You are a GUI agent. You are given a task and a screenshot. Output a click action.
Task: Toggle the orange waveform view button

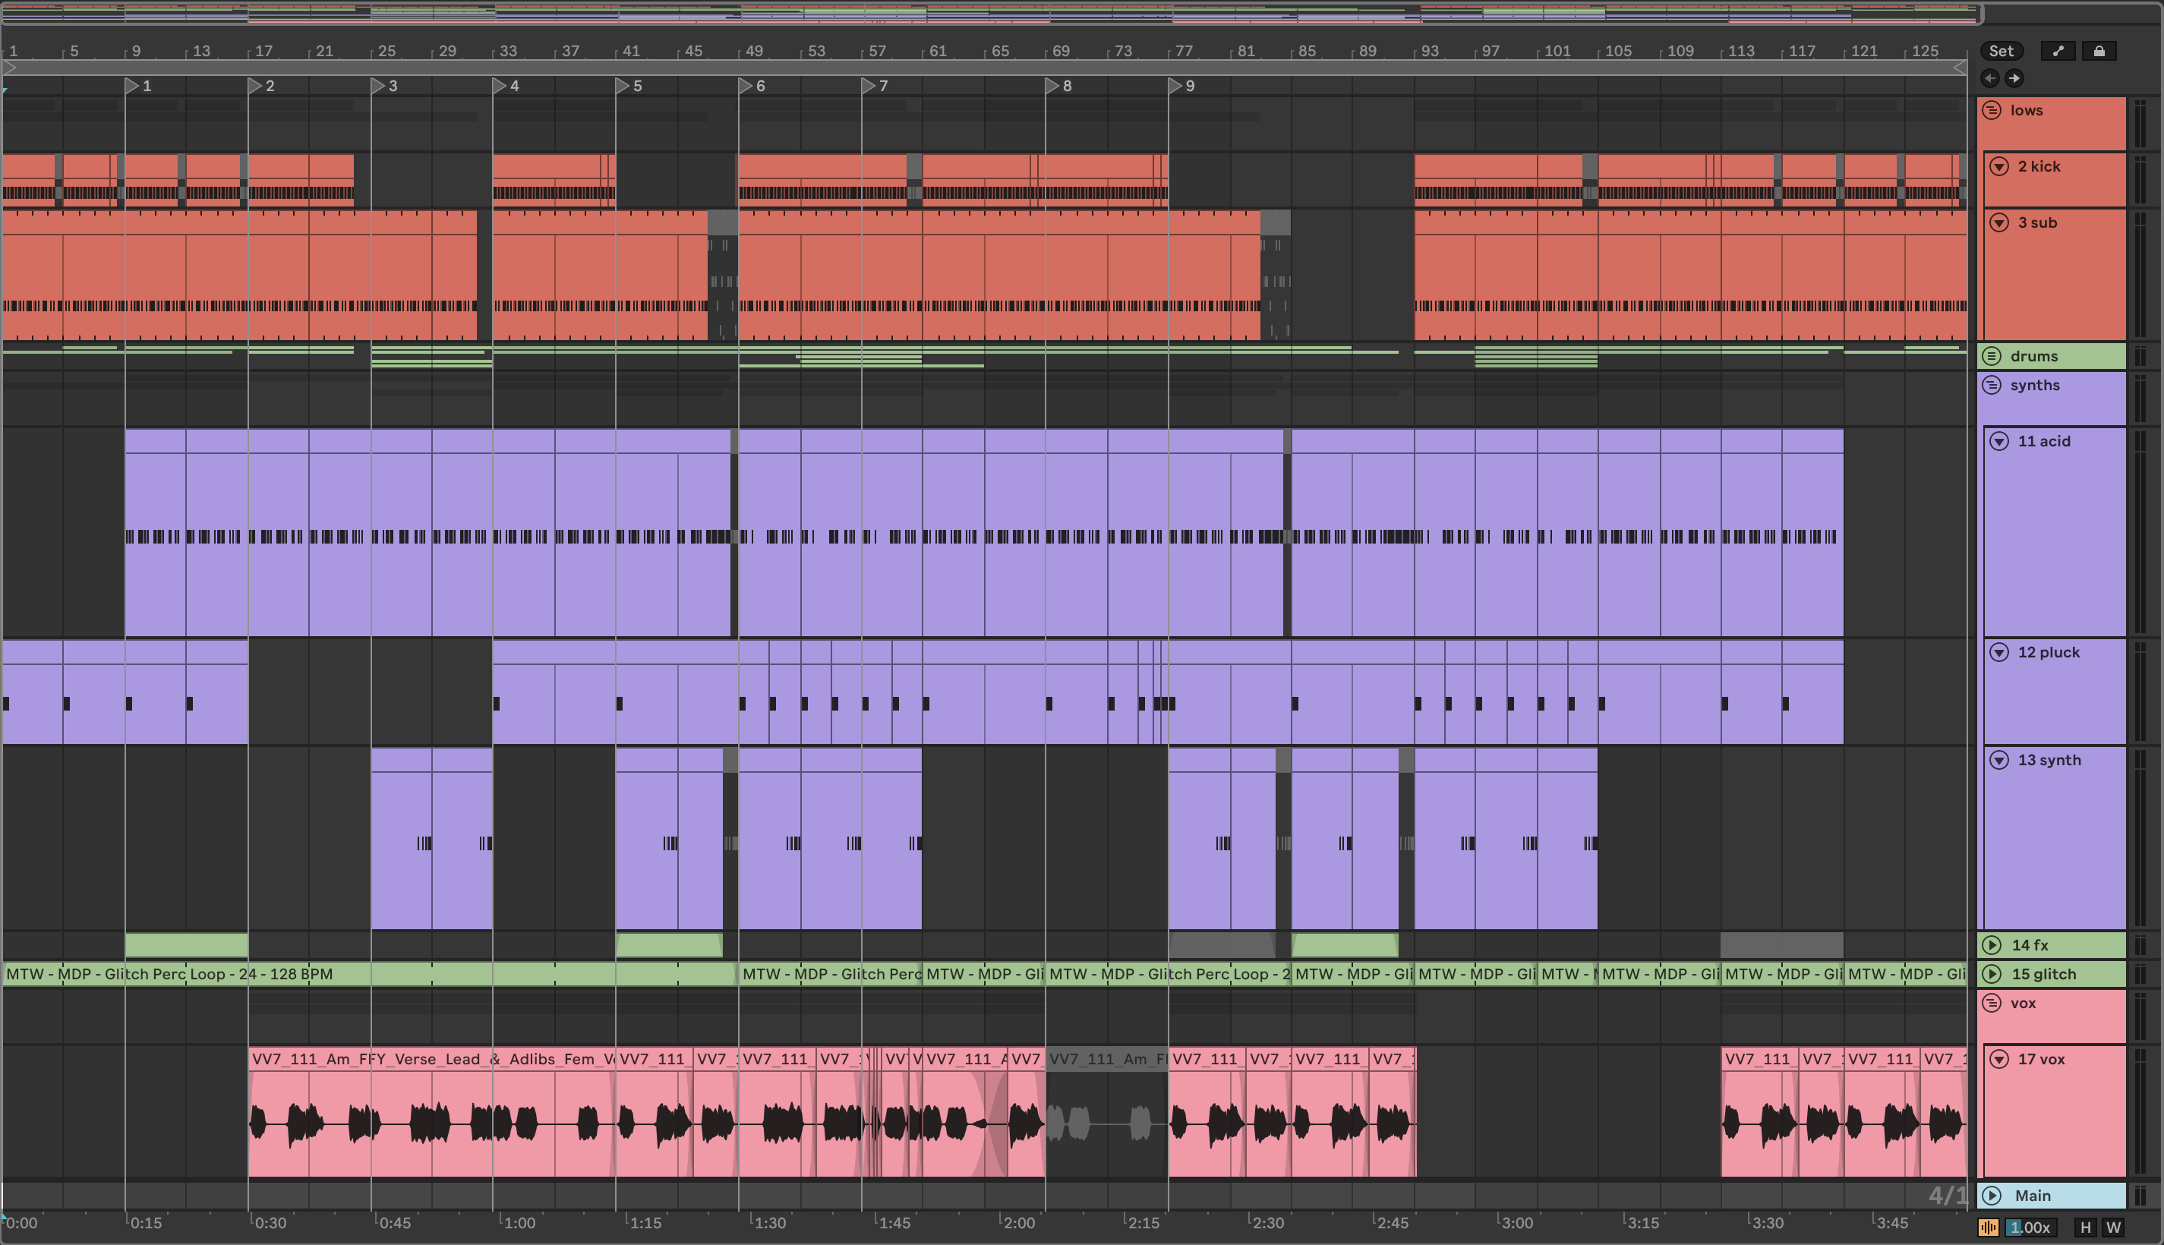point(1988,1228)
